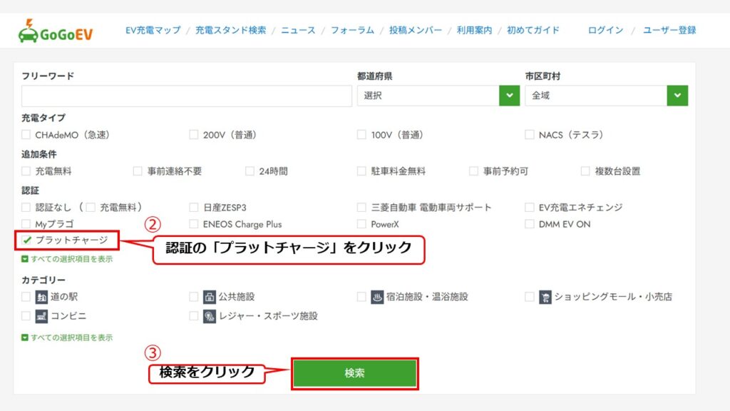This screenshot has height=411, width=730.
Task: Open EV充電マップ in the navigation
Action: click(x=153, y=30)
